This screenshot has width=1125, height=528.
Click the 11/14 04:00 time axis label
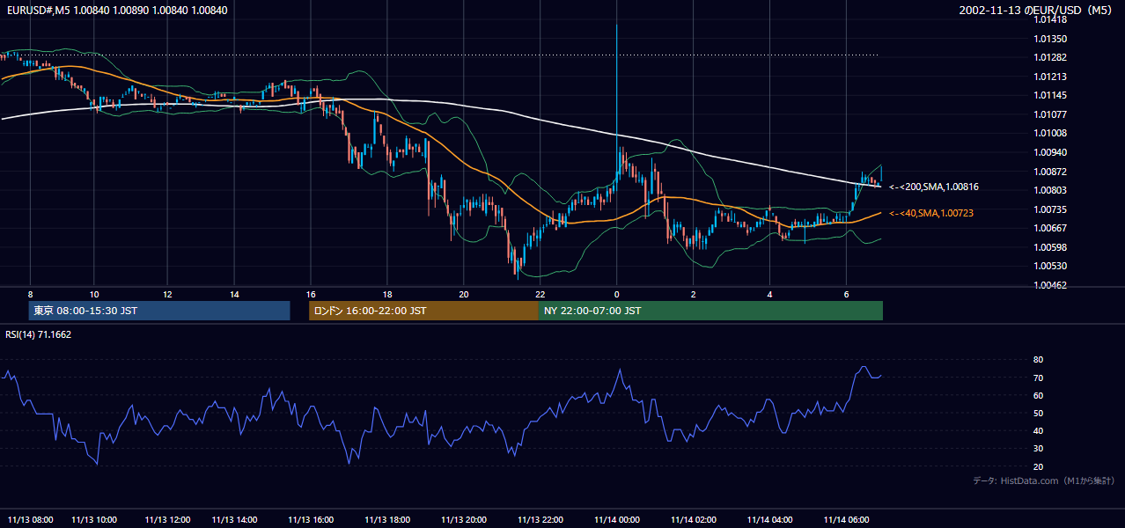click(770, 520)
